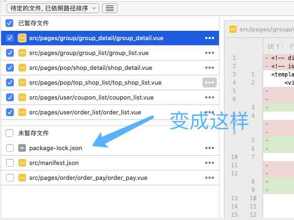
Task: Select src/pages/pop/shop_detail/shop_detail.vue file
Action: [x=110, y=68]
